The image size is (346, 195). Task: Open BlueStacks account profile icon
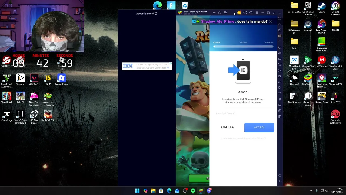pyautogui.click(x=245, y=13)
